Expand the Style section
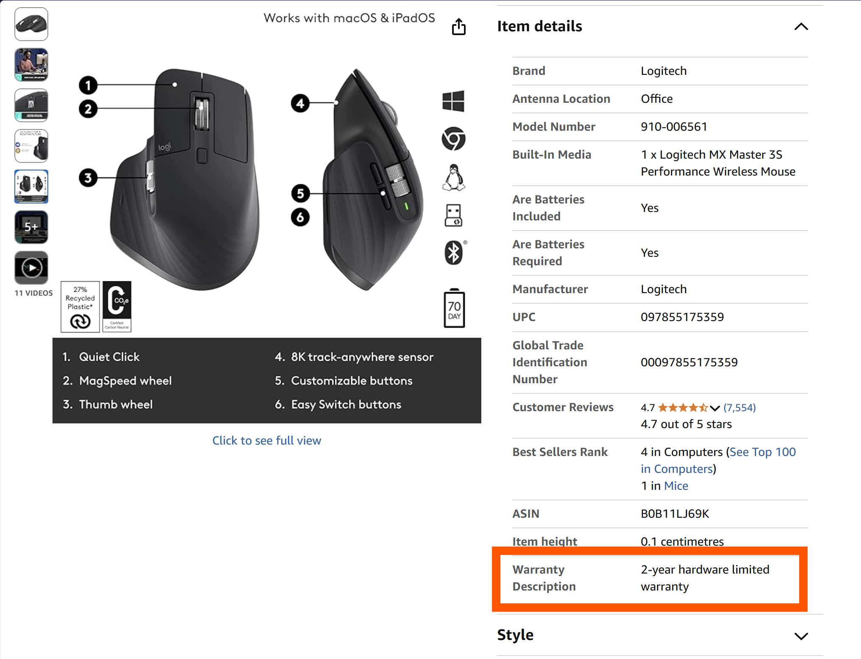Image resolution: width=861 pixels, height=659 pixels. tap(801, 636)
